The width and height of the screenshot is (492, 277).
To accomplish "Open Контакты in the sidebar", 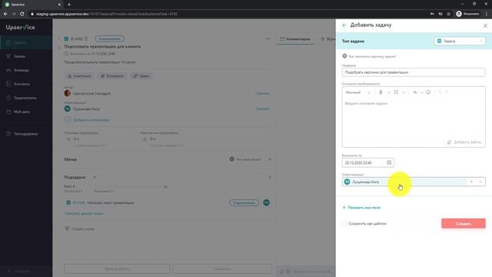I will tap(26, 84).
